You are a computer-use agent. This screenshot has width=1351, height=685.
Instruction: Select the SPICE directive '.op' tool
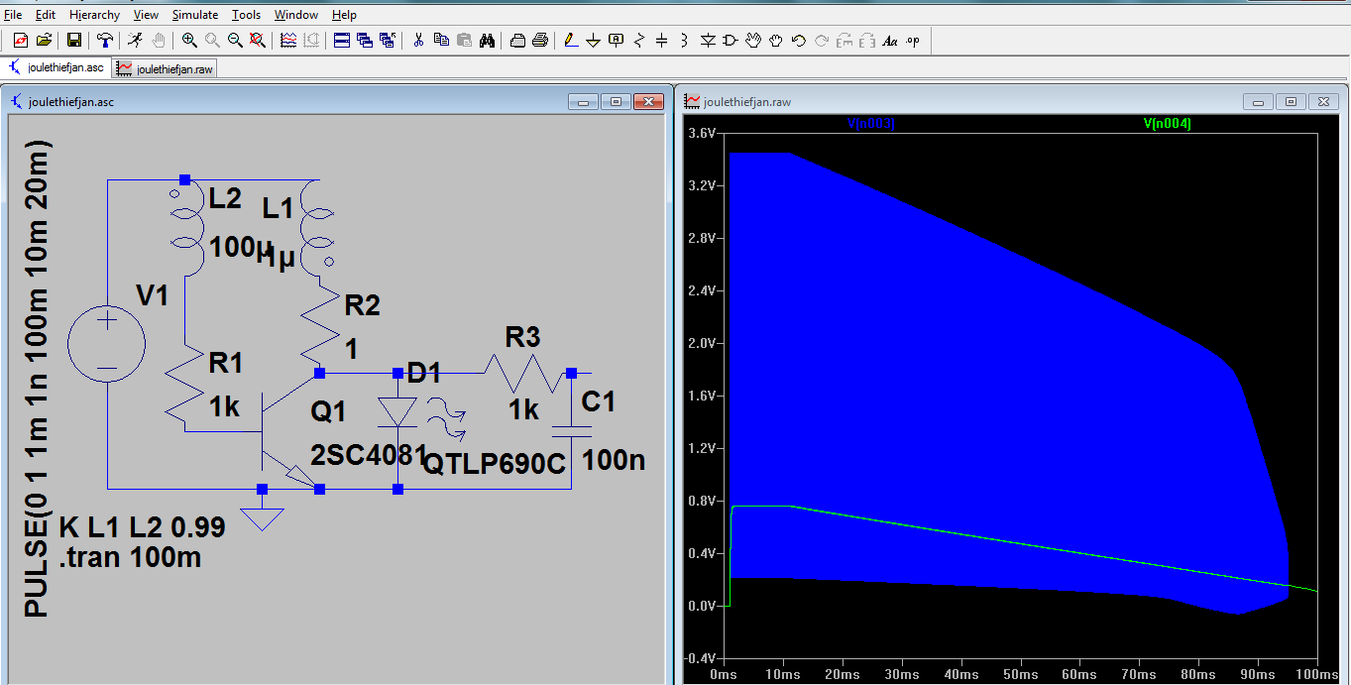click(x=913, y=41)
